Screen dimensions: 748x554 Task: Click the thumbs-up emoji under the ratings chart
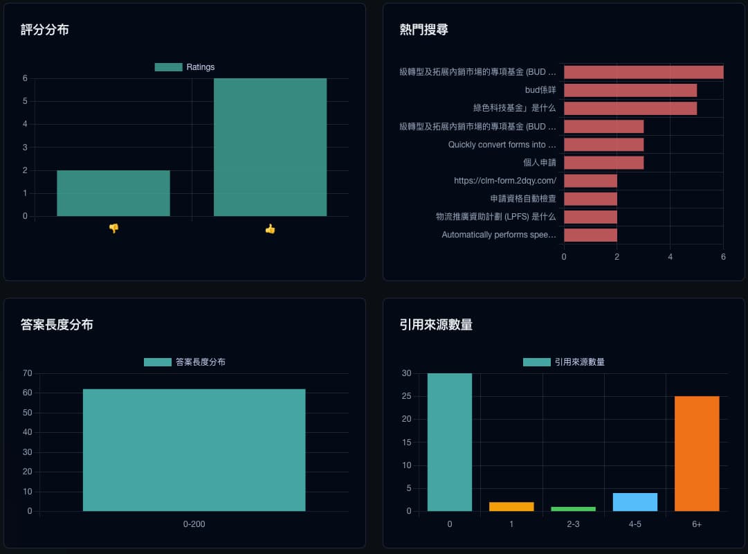coord(270,229)
